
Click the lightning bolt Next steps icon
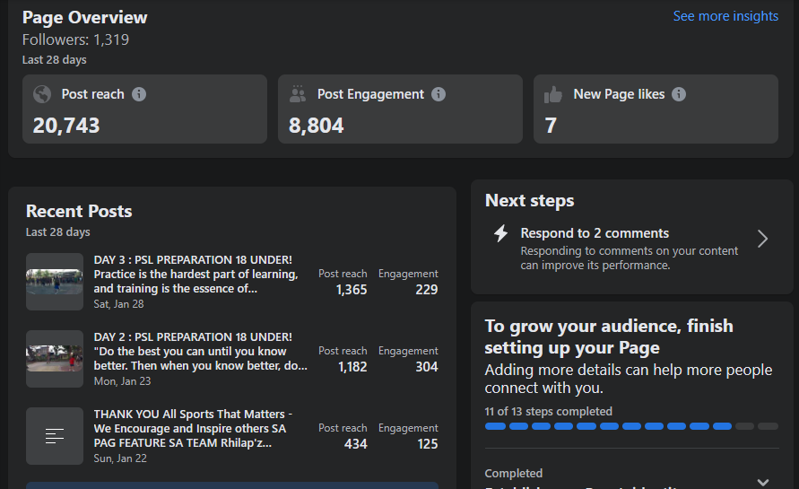[x=501, y=234]
